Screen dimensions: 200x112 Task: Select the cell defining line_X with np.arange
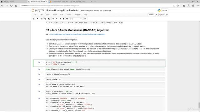[105, 92]
